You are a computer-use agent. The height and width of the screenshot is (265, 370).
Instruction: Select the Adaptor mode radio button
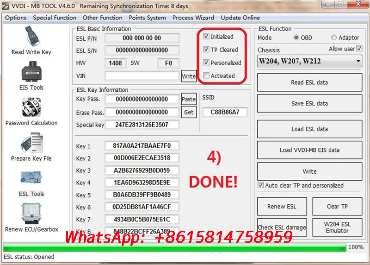333,38
